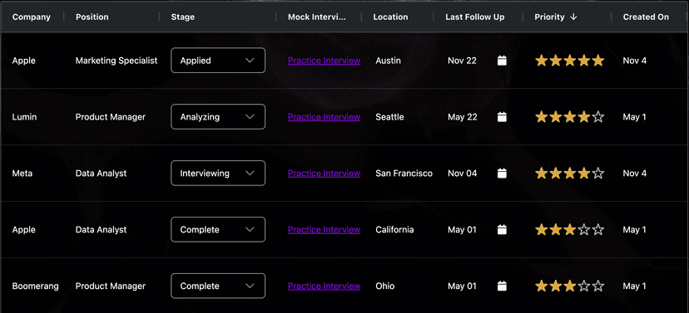Set Apple Data Analyst priority to four stars

click(x=584, y=230)
